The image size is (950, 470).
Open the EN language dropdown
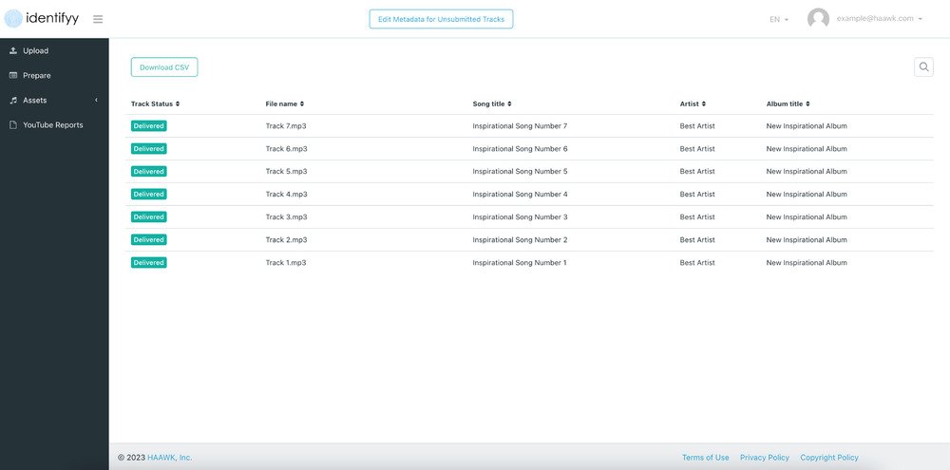[x=779, y=19]
